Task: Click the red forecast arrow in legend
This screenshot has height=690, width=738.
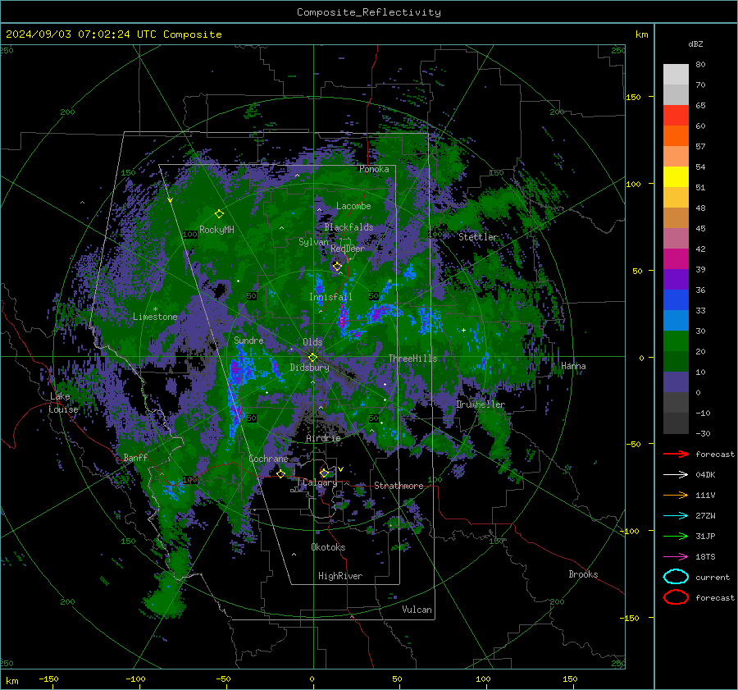Action: pyautogui.click(x=676, y=454)
